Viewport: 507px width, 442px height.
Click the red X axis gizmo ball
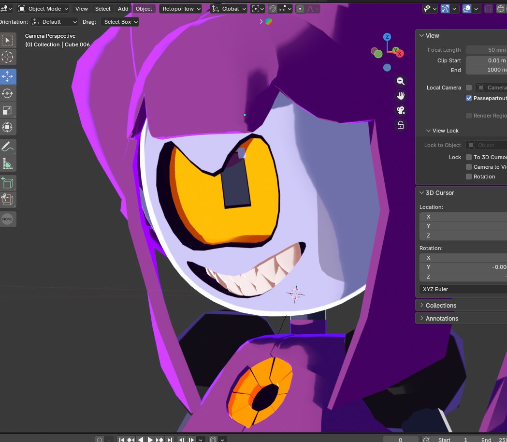[x=400, y=54]
